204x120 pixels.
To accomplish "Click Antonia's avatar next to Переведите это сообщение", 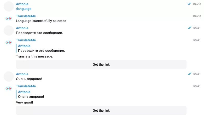I will (x=9, y=31).
